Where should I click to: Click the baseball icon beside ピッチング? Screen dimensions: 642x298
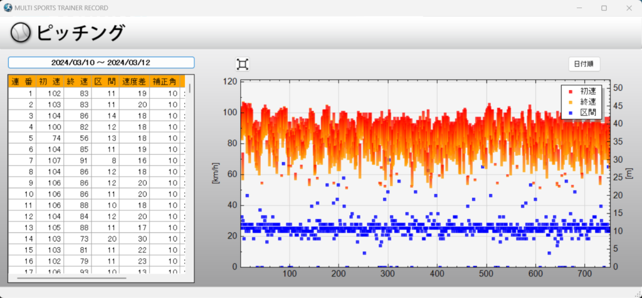pos(21,33)
